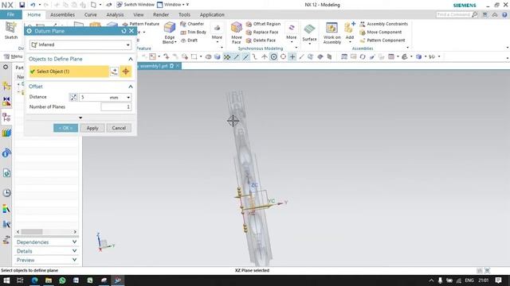Open the Assembly Navigator sidebar tab

tap(6, 86)
